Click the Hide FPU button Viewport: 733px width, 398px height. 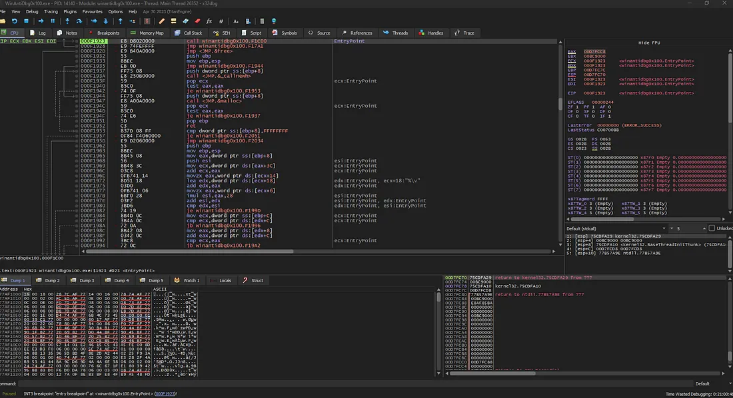pyautogui.click(x=648, y=43)
